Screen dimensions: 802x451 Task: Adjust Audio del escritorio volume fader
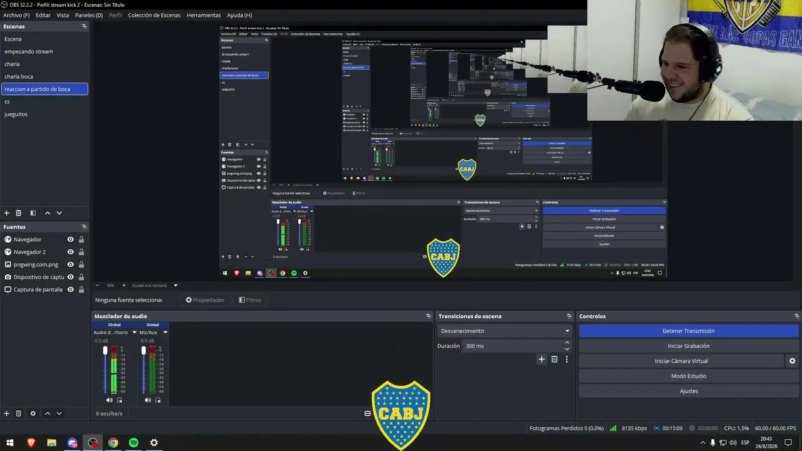tap(105, 351)
